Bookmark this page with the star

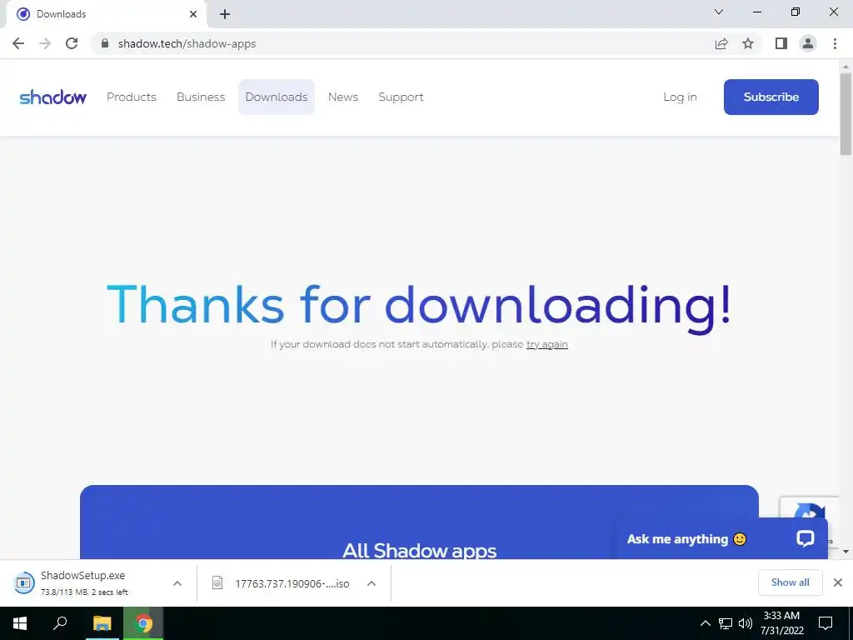pyautogui.click(x=748, y=43)
